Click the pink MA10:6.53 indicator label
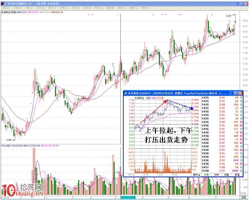This screenshot has height=200, width=249. (33, 12)
